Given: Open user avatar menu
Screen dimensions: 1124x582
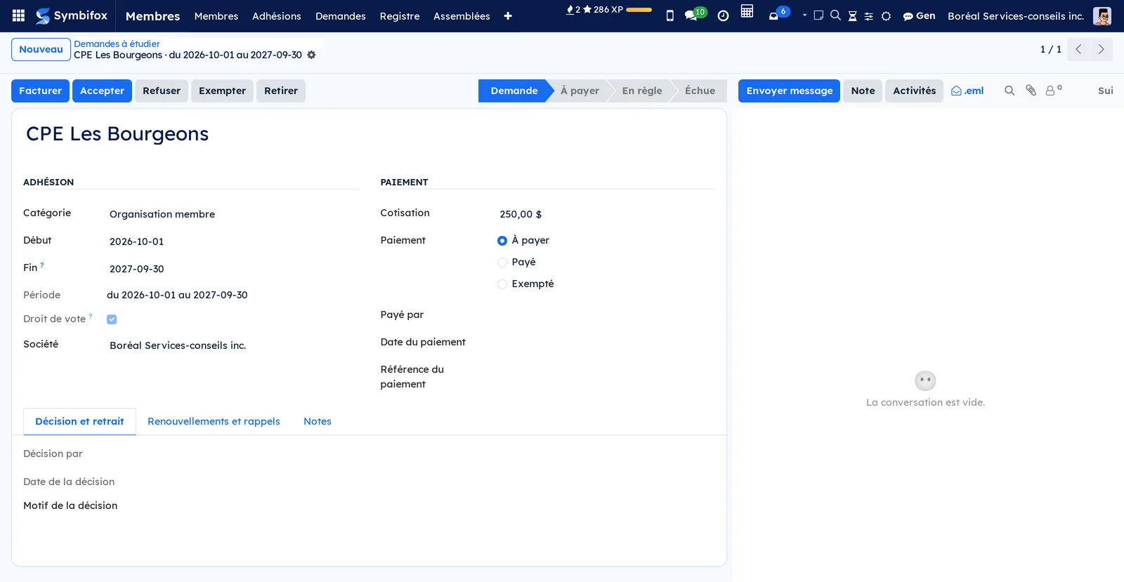Looking at the screenshot, I should [1102, 16].
